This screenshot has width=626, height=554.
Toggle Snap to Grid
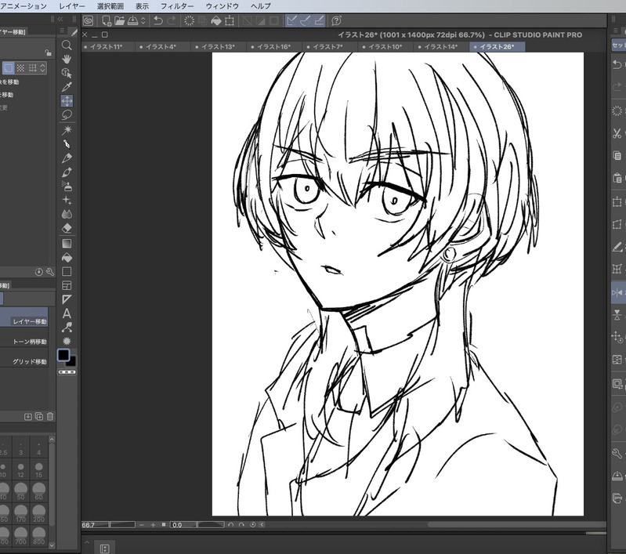coord(319,20)
